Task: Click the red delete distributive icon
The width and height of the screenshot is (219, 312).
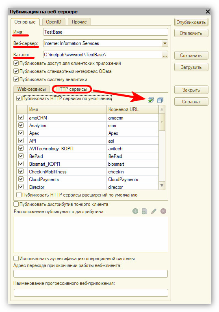Action: coord(163,211)
